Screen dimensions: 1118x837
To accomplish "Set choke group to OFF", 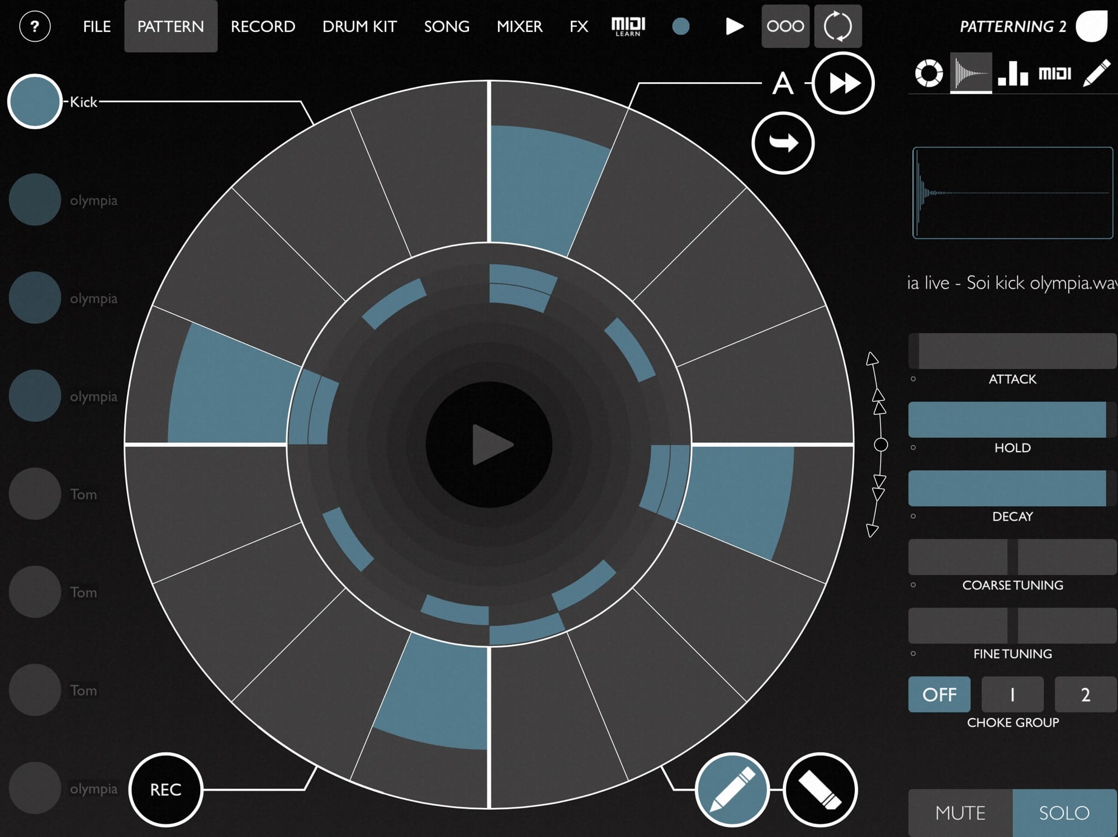I will 939,695.
